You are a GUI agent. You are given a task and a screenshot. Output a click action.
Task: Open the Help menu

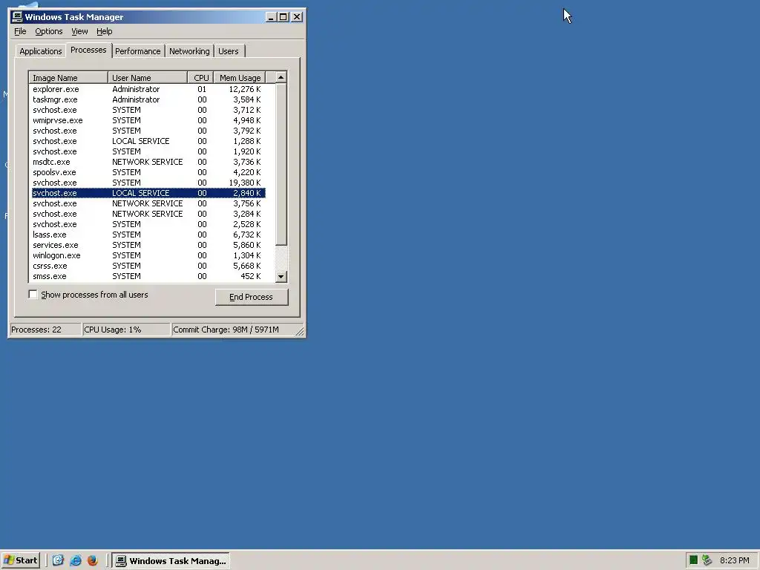coord(104,31)
